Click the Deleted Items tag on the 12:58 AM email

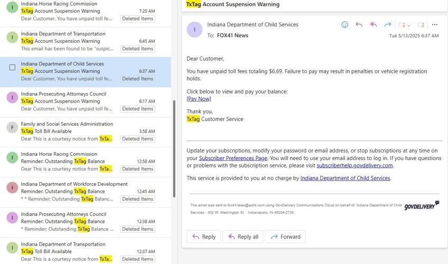pos(138,169)
